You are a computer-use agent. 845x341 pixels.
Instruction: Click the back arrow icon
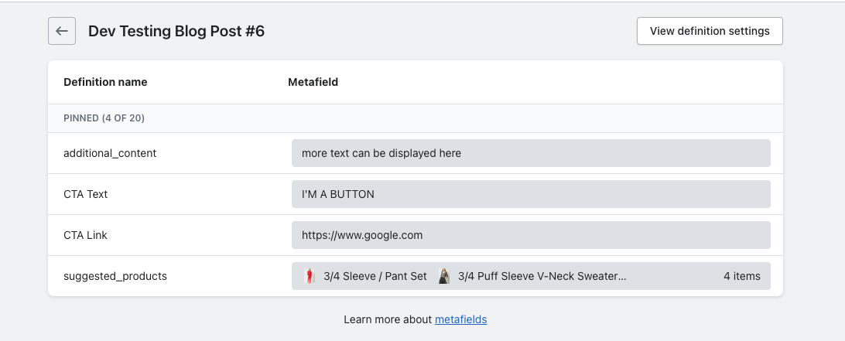pos(62,31)
